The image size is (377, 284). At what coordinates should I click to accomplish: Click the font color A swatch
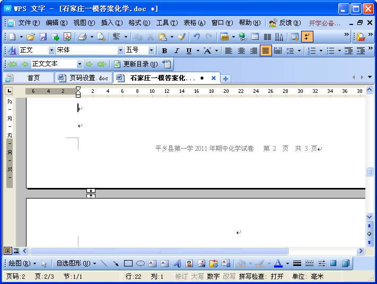(x=278, y=263)
